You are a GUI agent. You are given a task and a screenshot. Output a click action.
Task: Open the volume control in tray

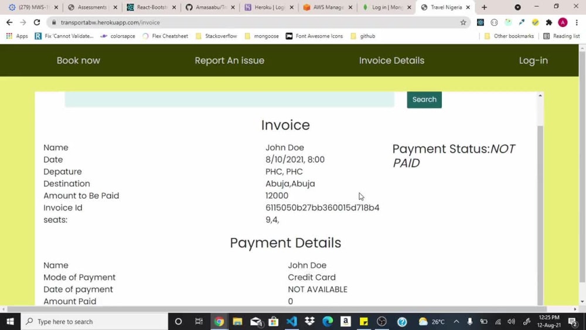[512, 321]
